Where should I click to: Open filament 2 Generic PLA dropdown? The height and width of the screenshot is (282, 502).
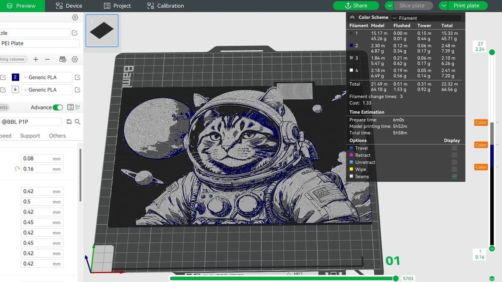pyautogui.click(x=47, y=77)
